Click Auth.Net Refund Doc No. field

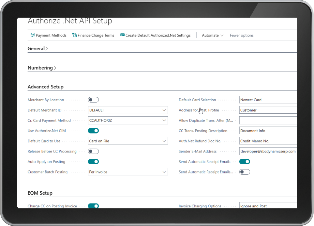(x=268, y=141)
